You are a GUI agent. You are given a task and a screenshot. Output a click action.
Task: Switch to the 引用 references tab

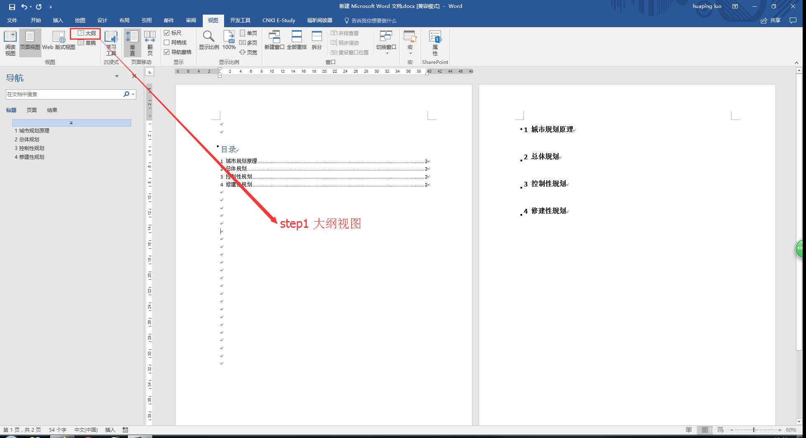146,20
